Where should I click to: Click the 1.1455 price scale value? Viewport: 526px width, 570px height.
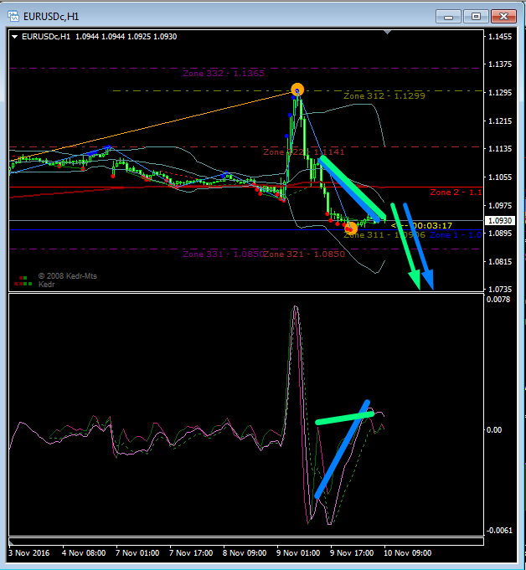click(x=500, y=37)
